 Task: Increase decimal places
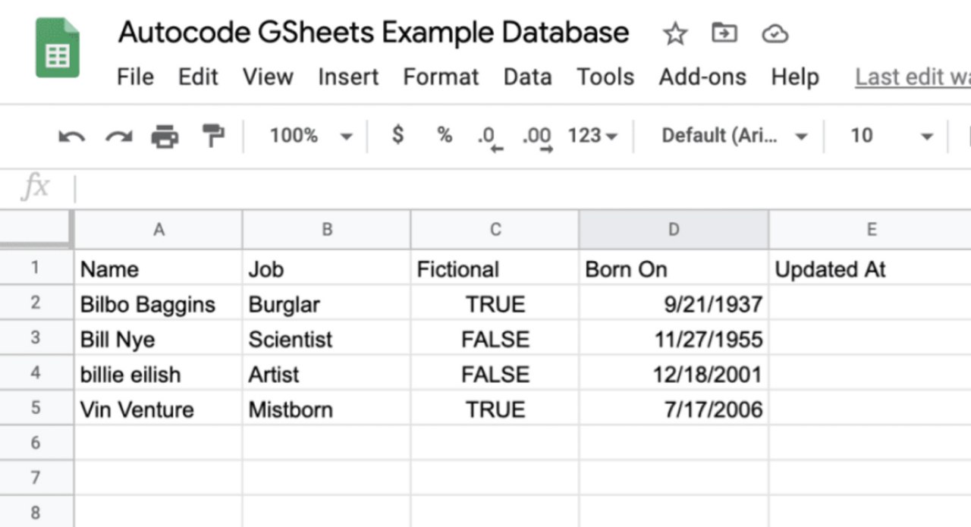coord(536,138)
